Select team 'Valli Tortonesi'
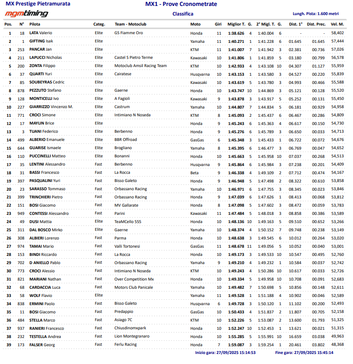Screen dimensions: 353x364 point(127,246)
